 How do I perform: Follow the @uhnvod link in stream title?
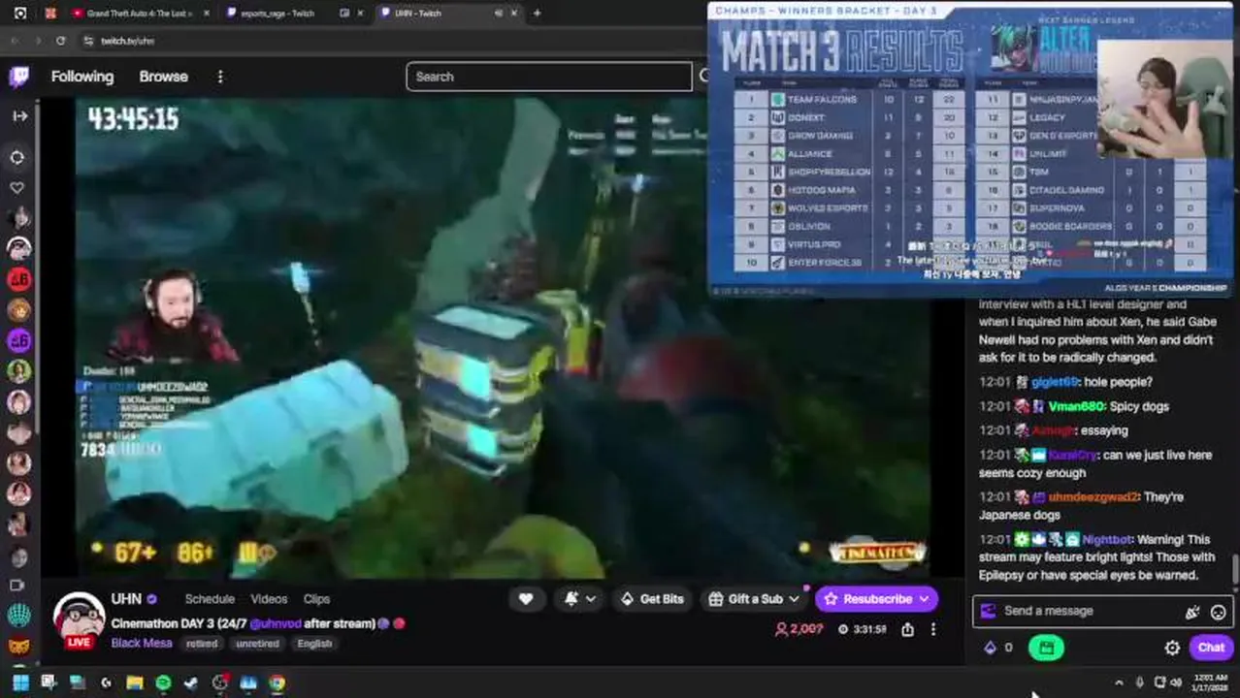tap(276, 623)
